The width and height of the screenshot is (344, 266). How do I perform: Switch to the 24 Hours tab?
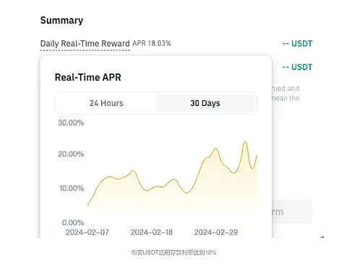pos(106,103)
